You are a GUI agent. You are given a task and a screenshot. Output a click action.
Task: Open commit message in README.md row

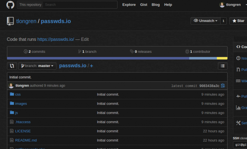coord(107,140)
